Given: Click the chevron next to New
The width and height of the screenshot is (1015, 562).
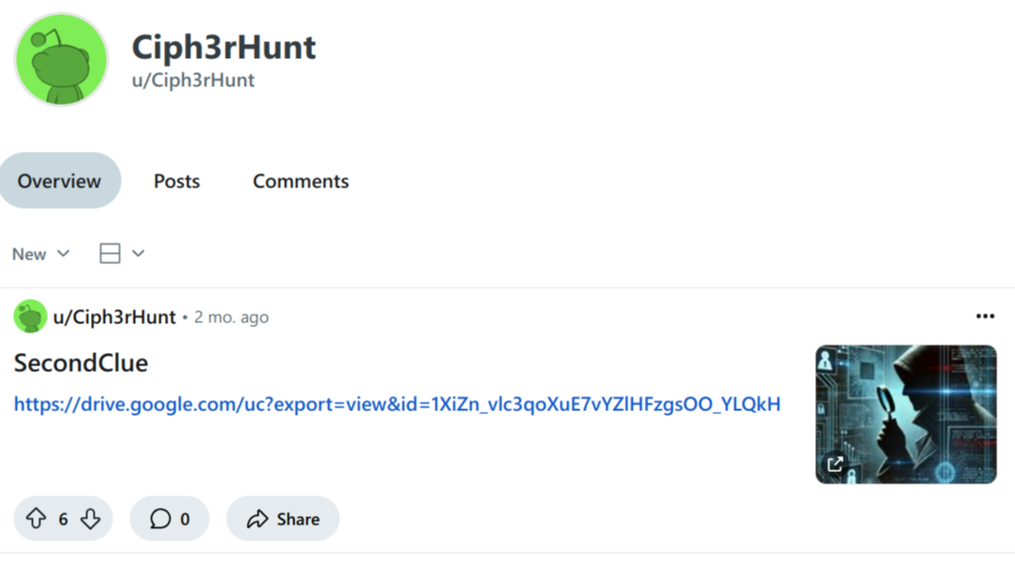Looking at the screenshot, I should pos(63,254).
